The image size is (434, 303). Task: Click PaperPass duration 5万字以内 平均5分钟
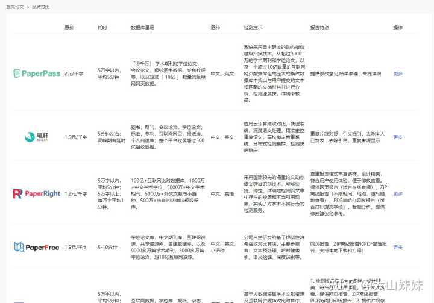[109, 73]
